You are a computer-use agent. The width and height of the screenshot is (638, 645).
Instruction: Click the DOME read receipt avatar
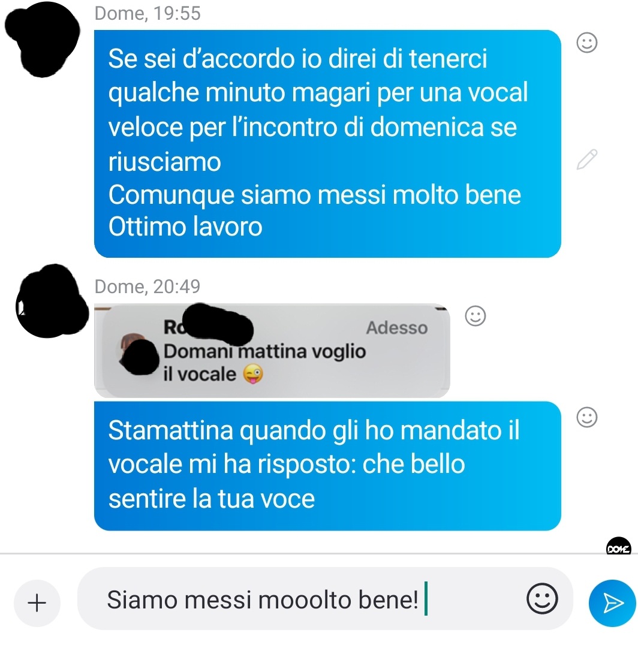pos(618,546)
